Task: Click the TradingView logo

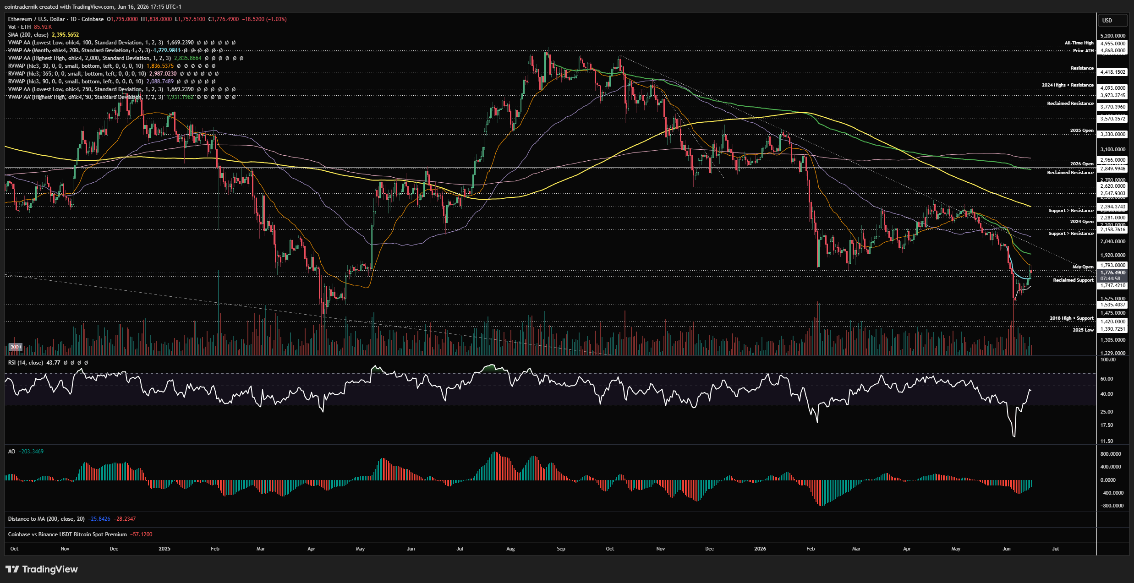Action: (42, 569)
